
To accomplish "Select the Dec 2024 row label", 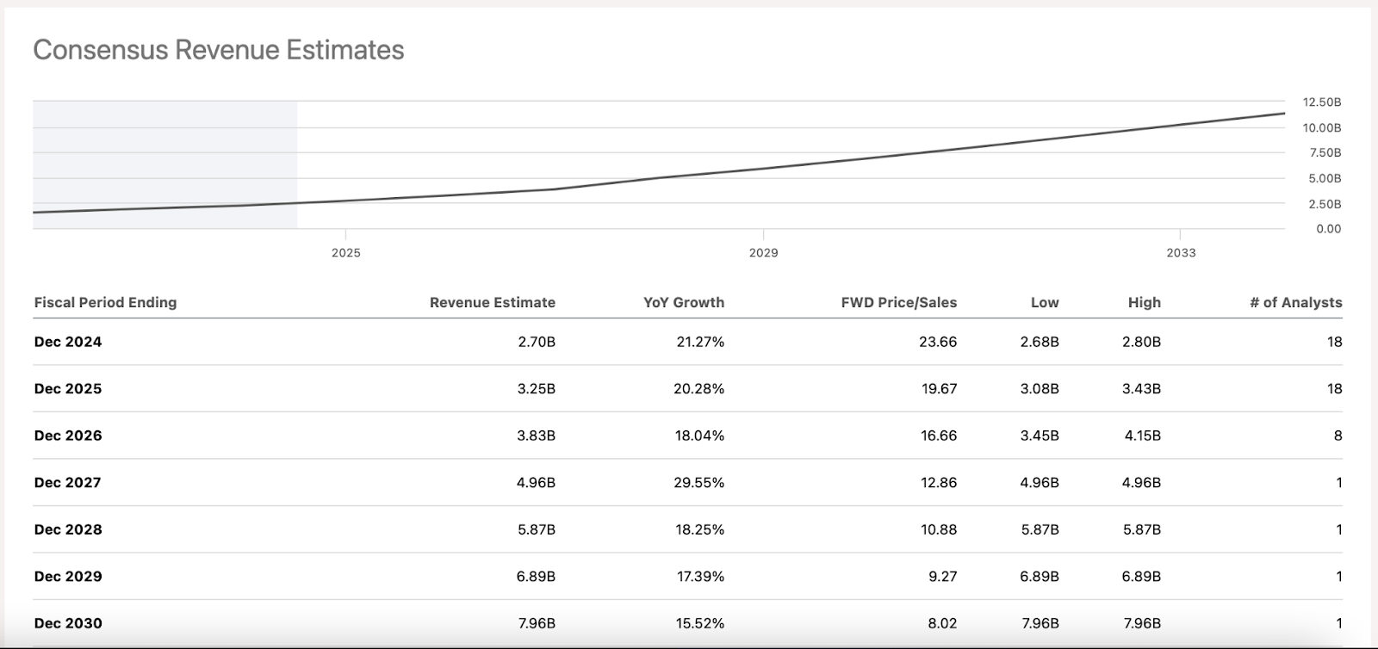I will (x=68, y=342).
